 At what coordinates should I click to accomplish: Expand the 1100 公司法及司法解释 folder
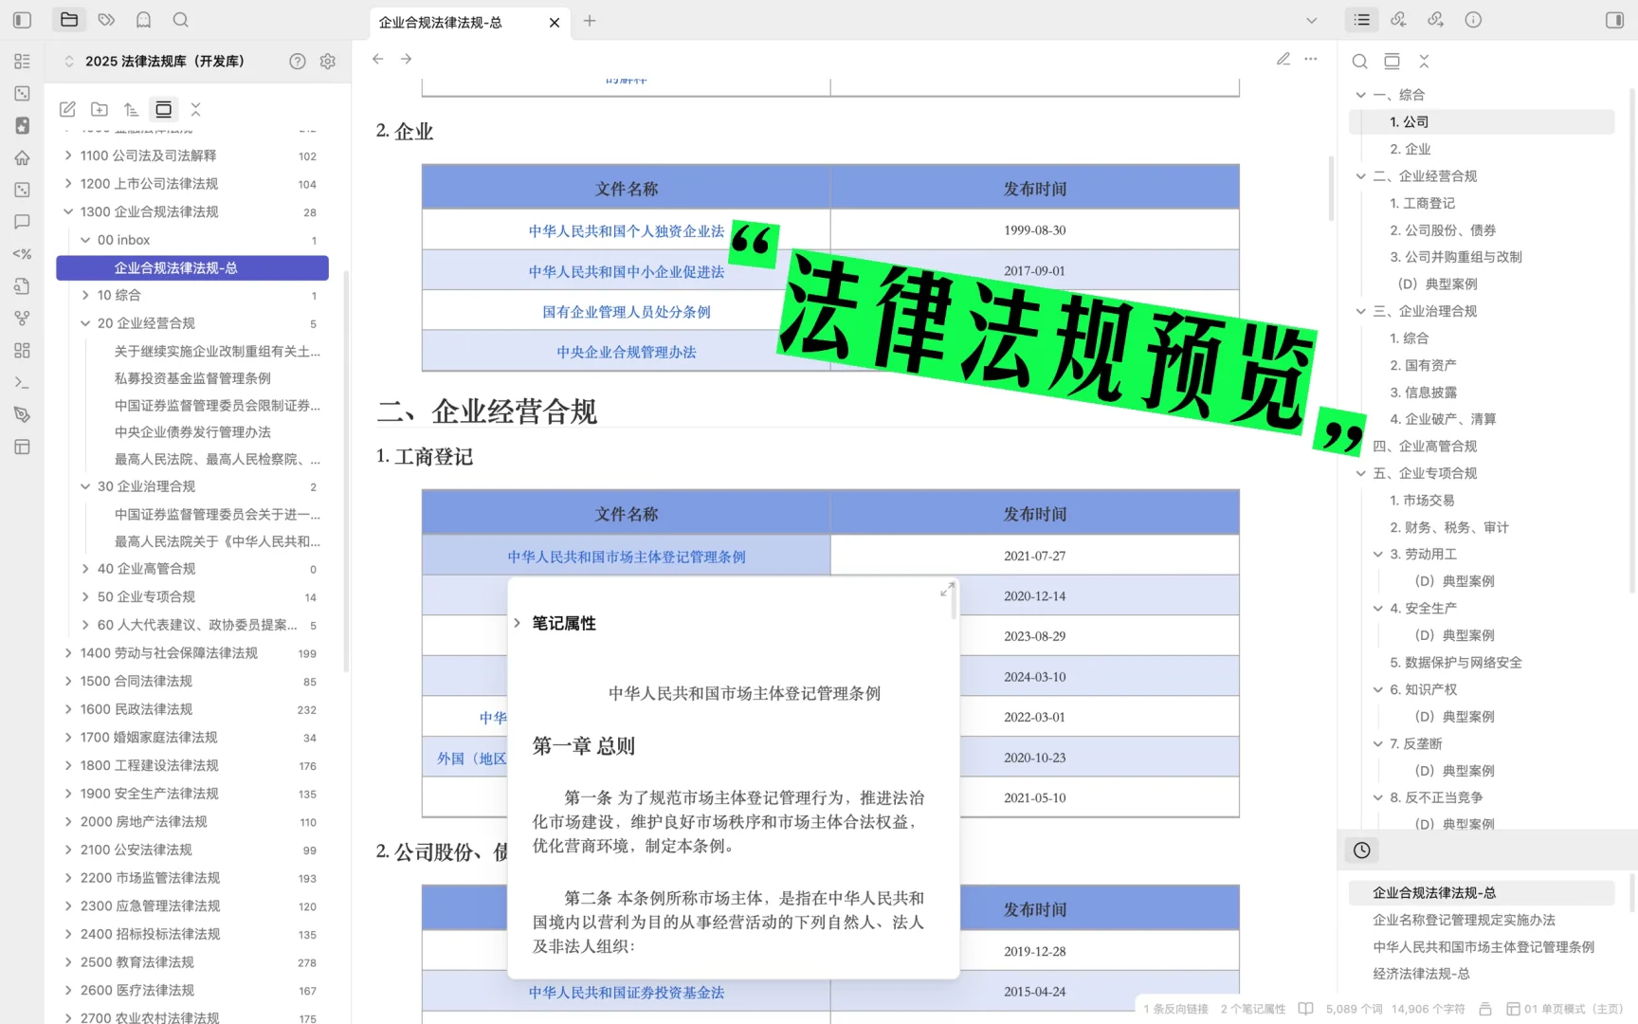(68, 155)
